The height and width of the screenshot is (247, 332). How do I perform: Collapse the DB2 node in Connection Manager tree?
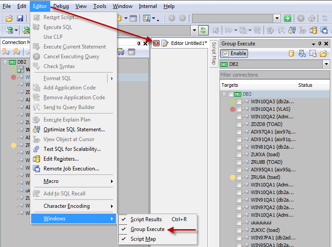(x=5, y=62)
